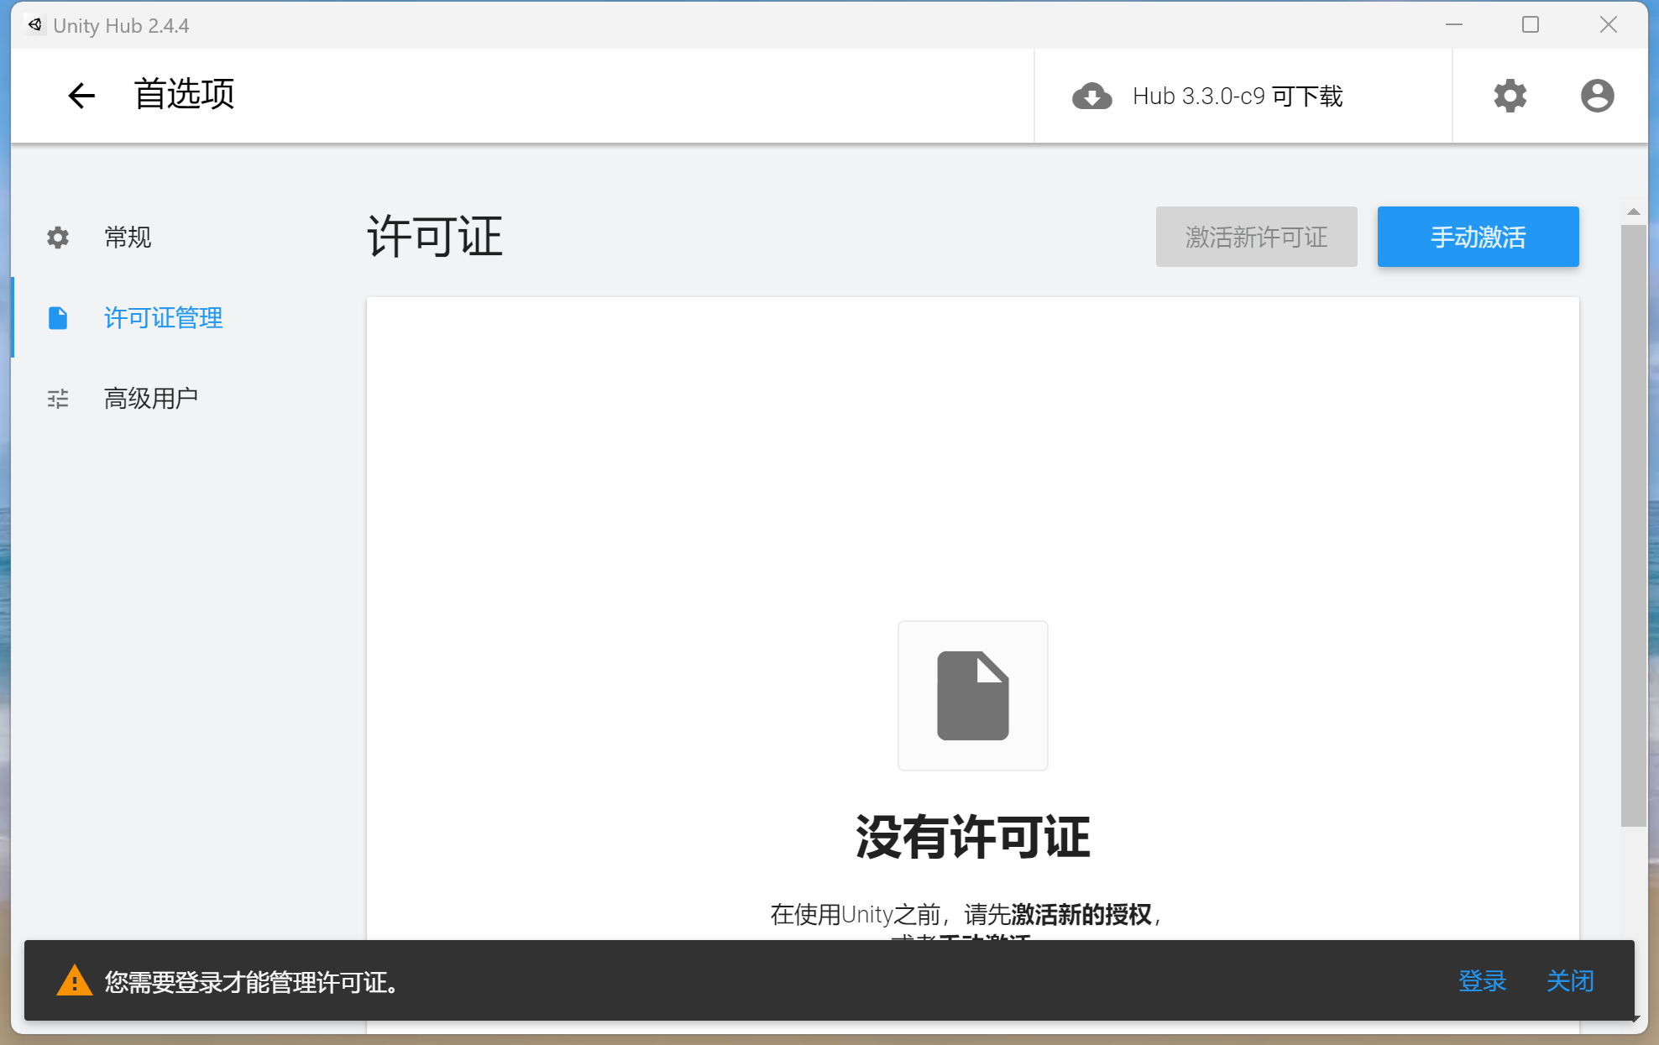Click the large gray file icon placeholder
Screen dimensions: 1659x1045
click(x=972, y=696)
